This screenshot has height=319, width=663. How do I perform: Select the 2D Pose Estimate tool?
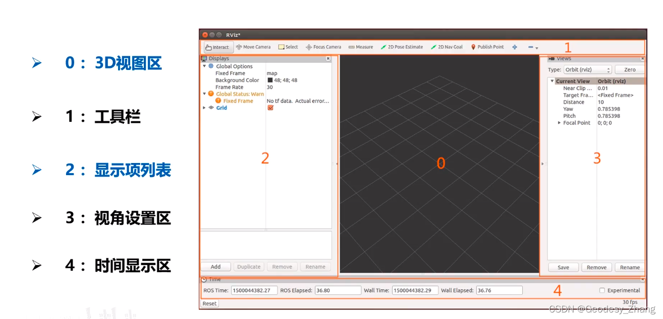coord(402,47)
